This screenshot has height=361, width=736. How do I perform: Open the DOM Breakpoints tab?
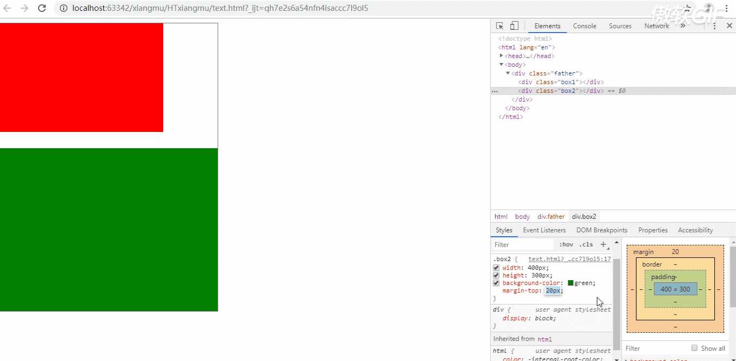pos(602,230)
